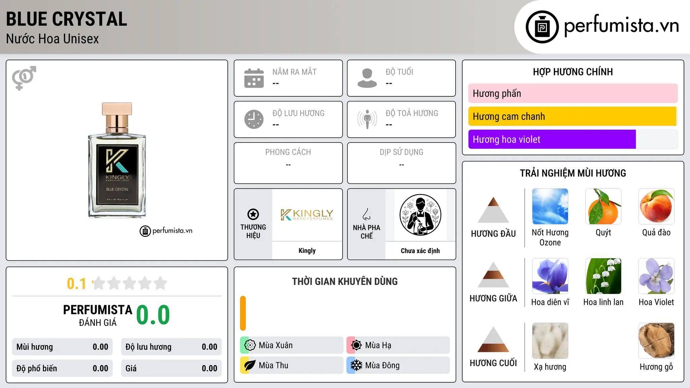Image resolution: width=690 pixels, height=388 pixels.
Task: Click the BLUE CRYSTAL title
Action: (x=67, y=19)
